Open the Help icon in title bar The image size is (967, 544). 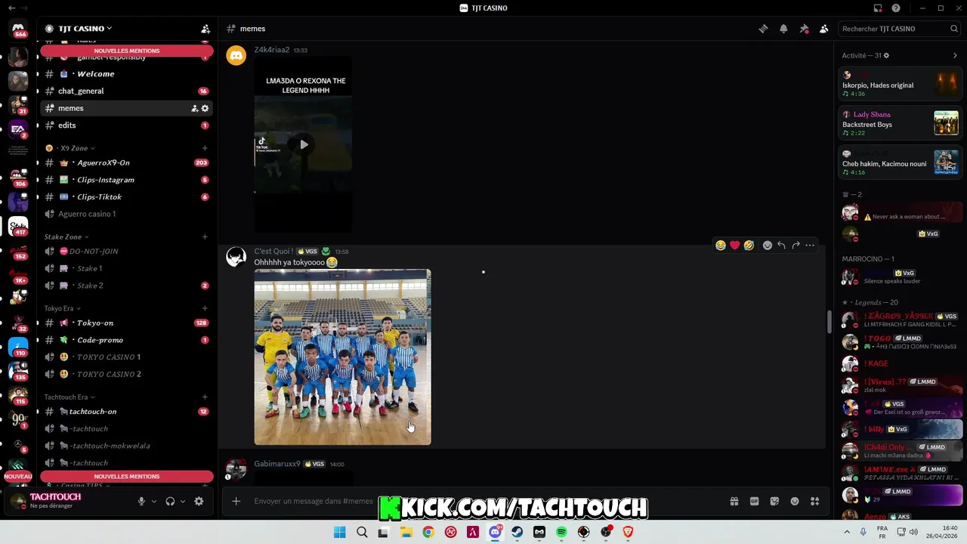click(896, 8)
